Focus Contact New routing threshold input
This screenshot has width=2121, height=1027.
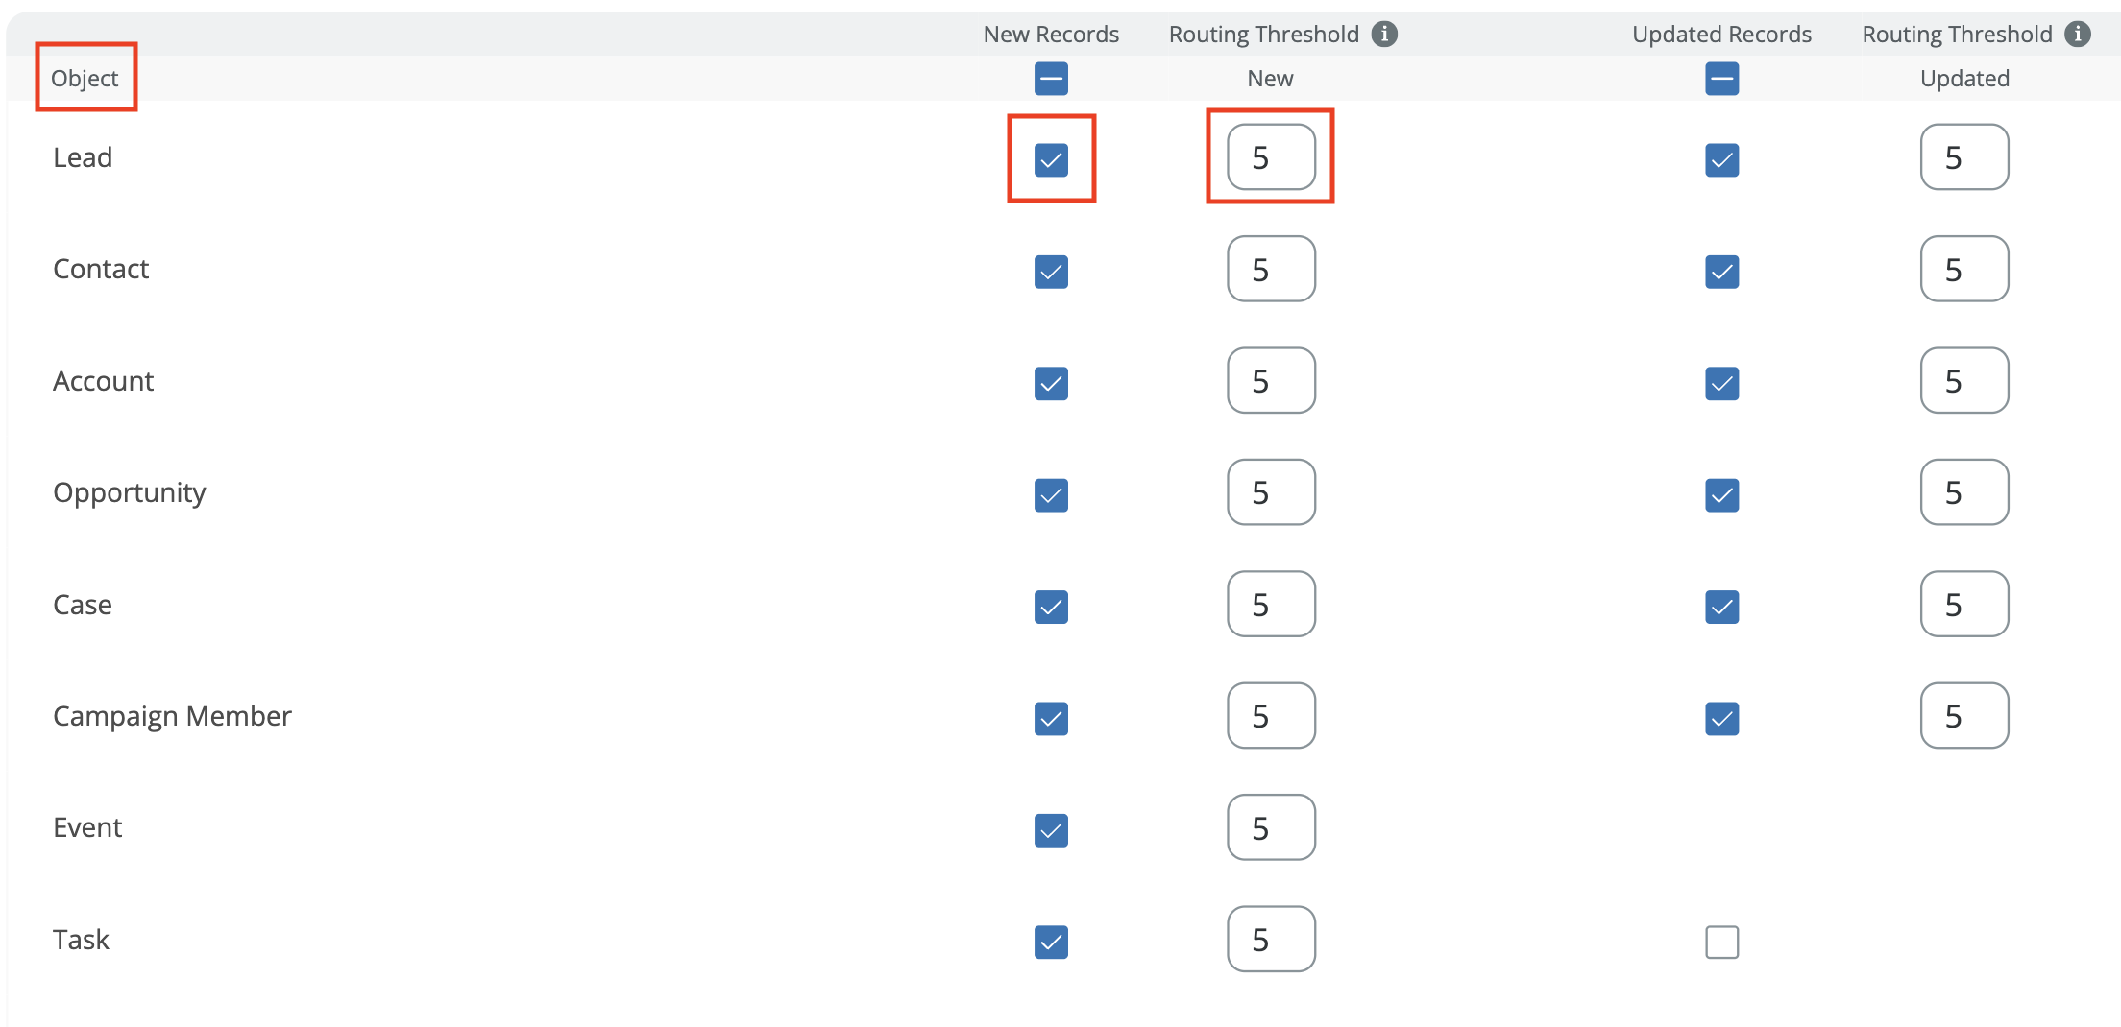coord(1271,270)
